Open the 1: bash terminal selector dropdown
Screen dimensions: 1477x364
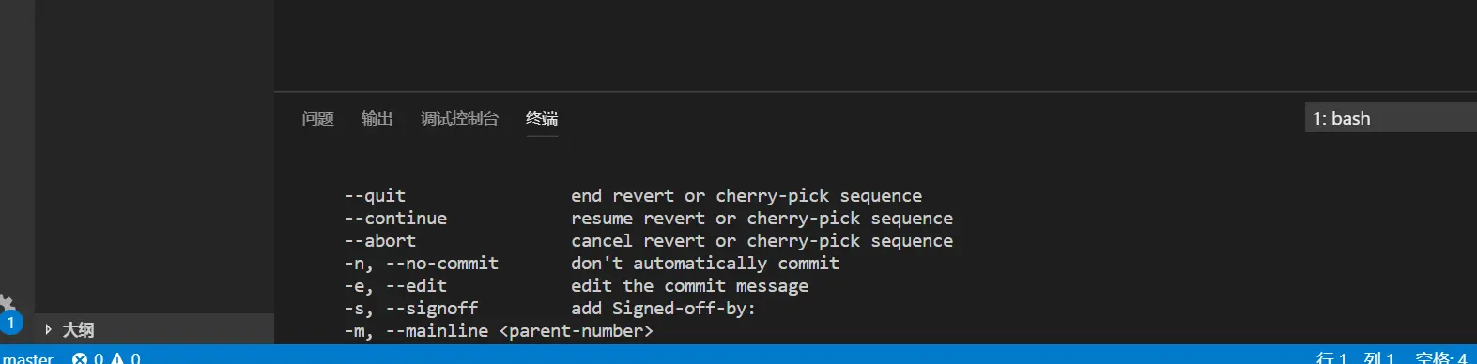pyautogui.click(x=1391, y=118)
